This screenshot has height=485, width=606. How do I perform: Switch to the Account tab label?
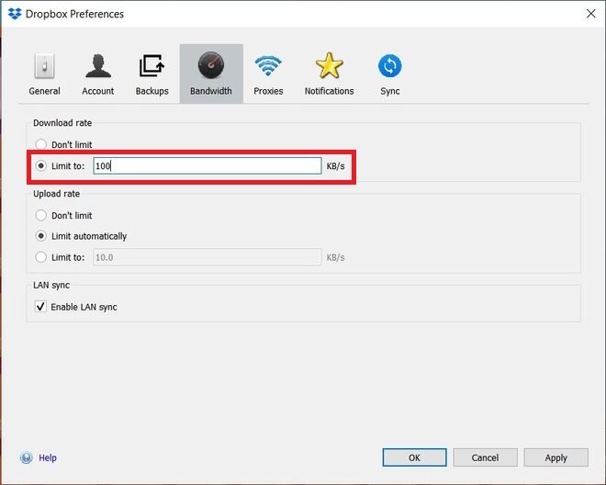click(x=97, y=91)
